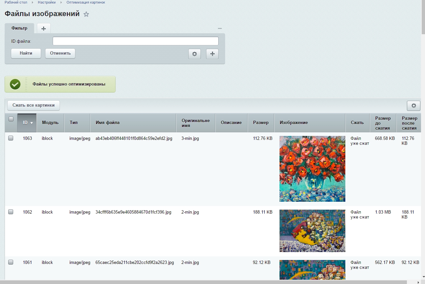This screenshot has height=284, width=425.
Task: Check the row with ID 1063
Action: (11, 139)
